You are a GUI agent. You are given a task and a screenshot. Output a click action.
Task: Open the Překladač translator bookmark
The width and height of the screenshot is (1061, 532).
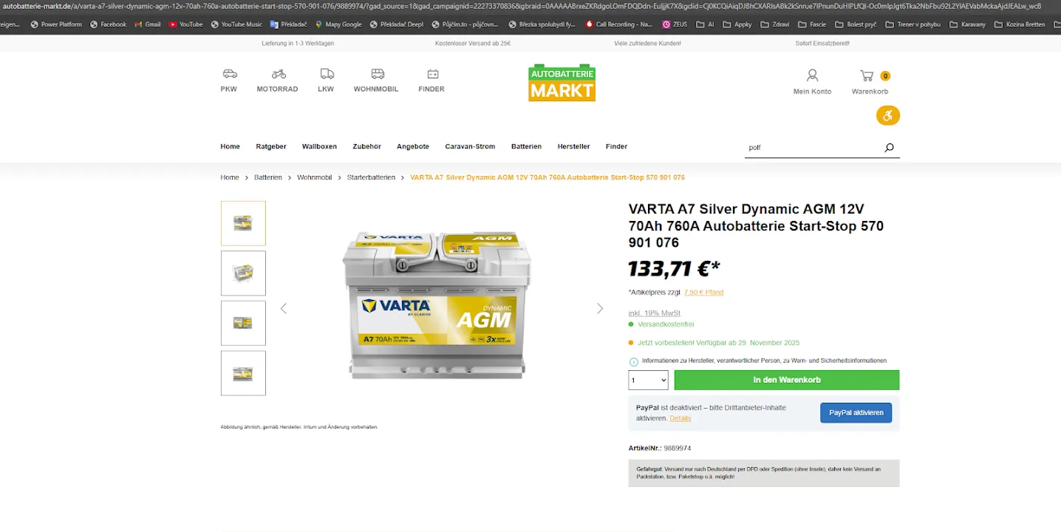pyautogui.click(x=288, y=24)
